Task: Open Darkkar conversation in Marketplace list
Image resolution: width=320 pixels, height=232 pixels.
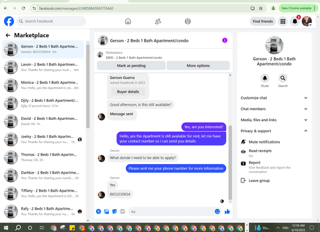Action: click(43, 175)
